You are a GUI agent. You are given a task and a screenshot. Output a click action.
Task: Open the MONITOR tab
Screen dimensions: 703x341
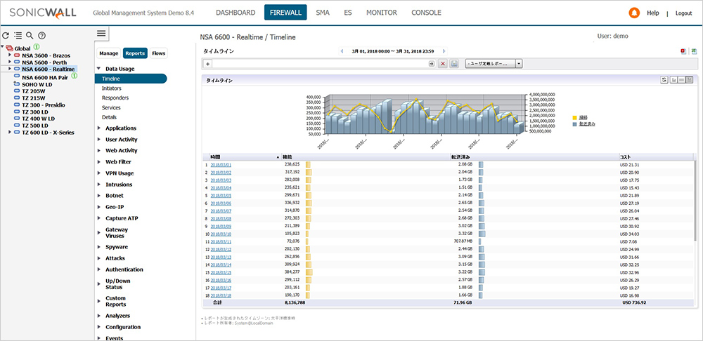[382, 13]
